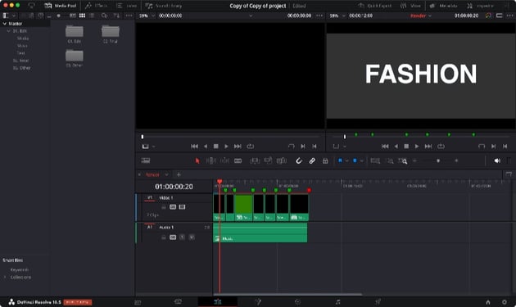Click the Replace Clip icon

[x=282, y=160]
